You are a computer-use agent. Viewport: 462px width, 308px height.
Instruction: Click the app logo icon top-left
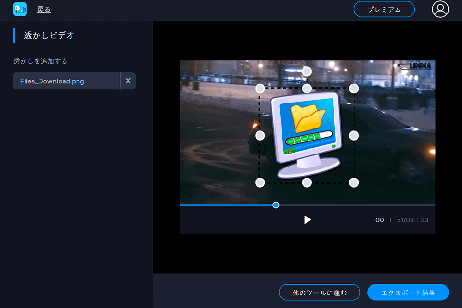point(19,9)
